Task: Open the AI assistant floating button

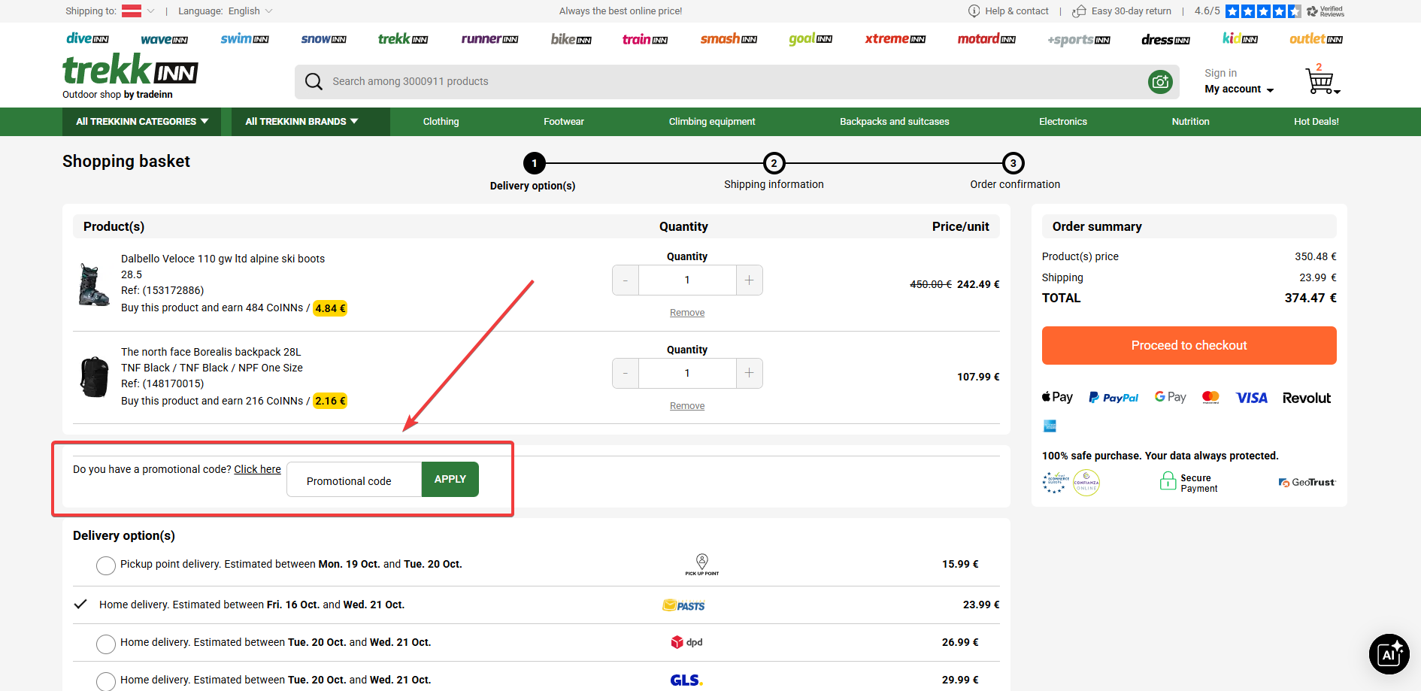Action: tap(1389, 653)
